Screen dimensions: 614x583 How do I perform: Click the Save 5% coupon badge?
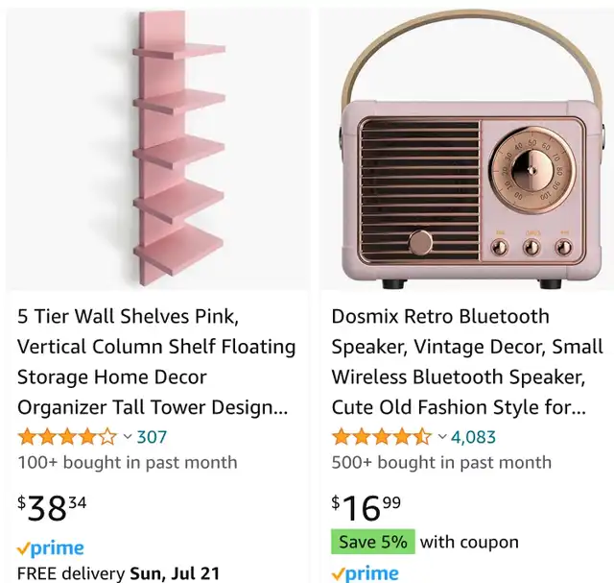pos(373,542)
